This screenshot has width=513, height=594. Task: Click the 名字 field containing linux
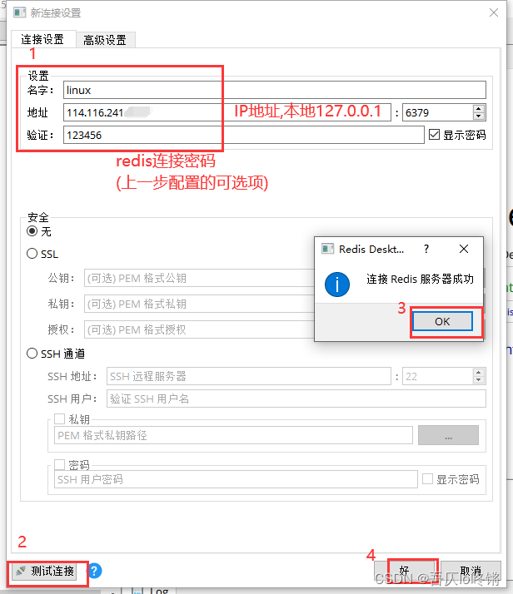275,90
